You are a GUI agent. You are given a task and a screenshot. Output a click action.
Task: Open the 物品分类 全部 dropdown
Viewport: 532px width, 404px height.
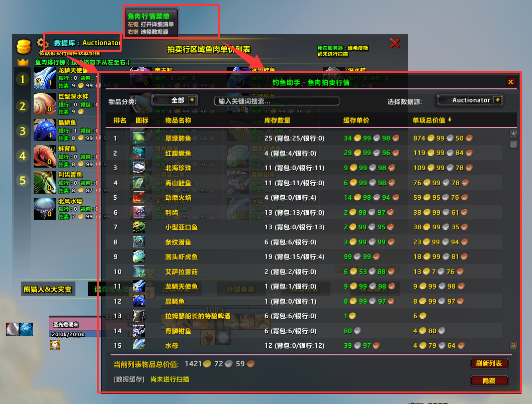[x=174, y=100]
